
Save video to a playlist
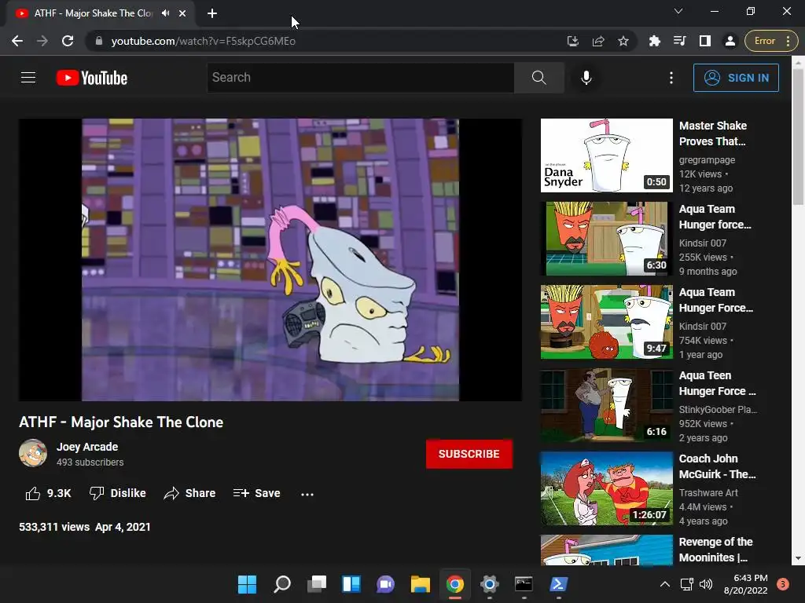(x=257, y=493)
